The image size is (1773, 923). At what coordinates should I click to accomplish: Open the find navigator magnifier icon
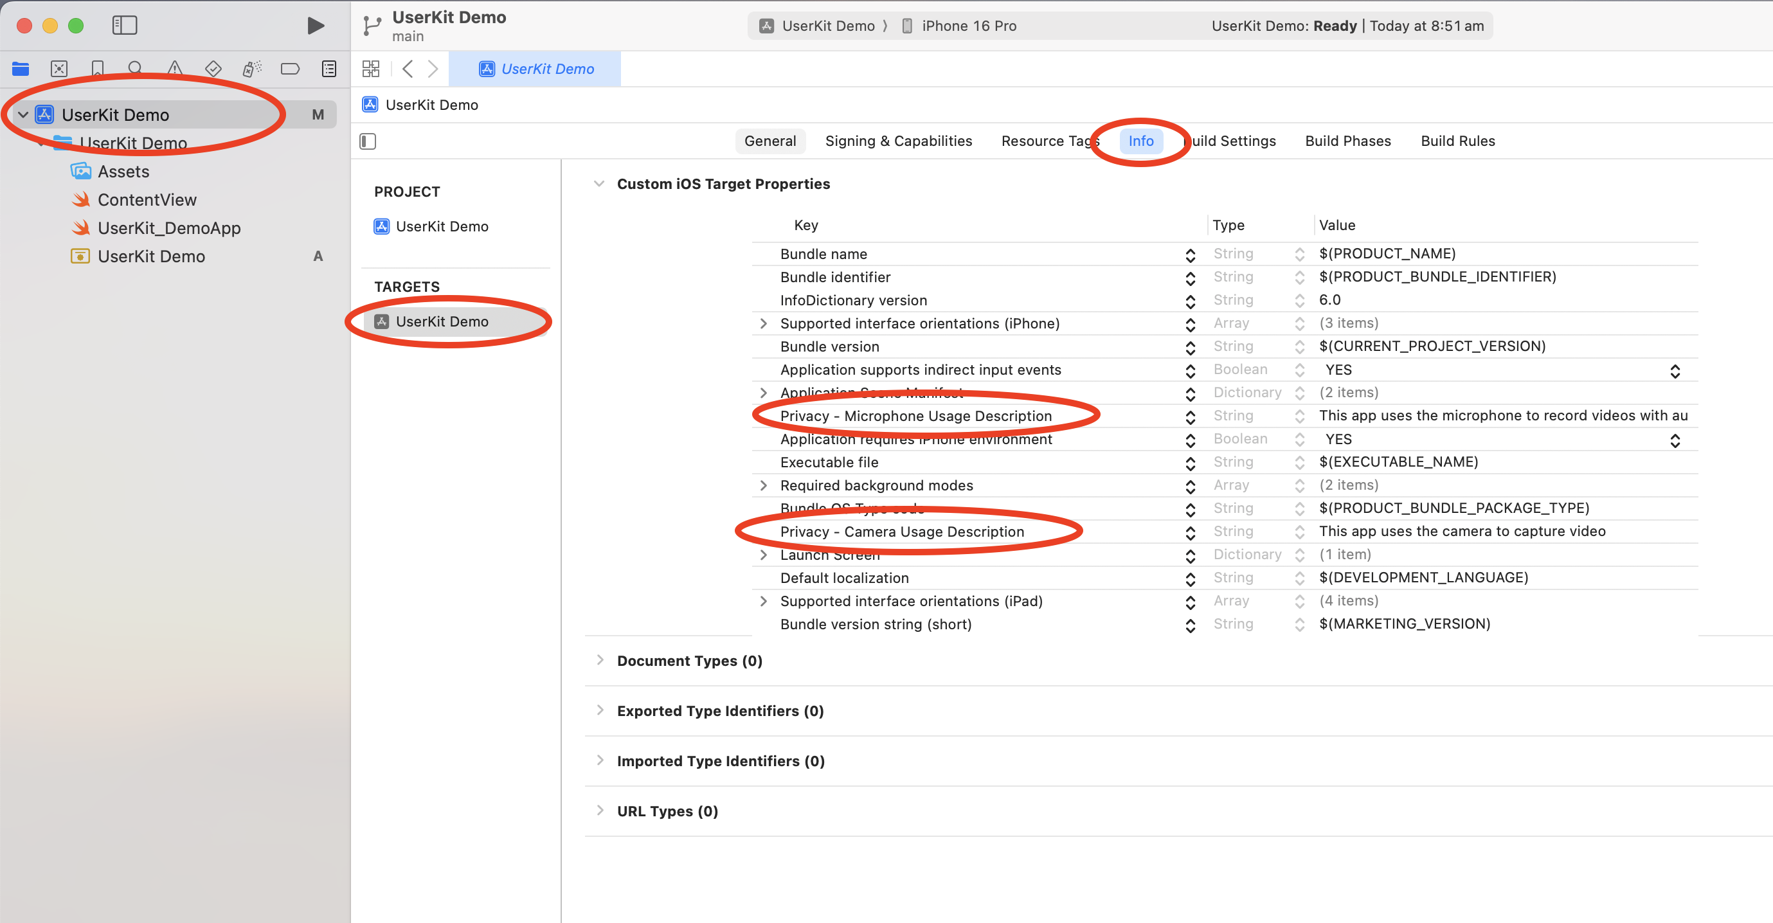(136, 68)
